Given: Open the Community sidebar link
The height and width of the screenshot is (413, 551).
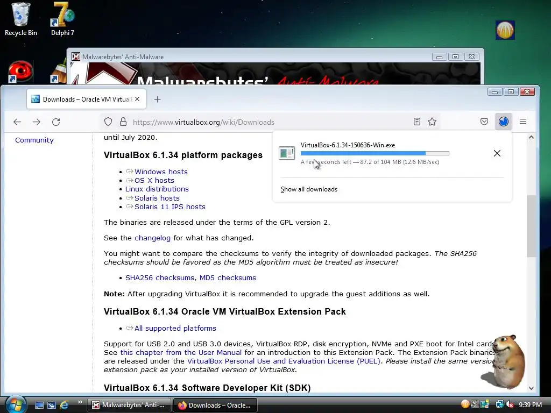Looking at the screenshot, I should (34, 140).
